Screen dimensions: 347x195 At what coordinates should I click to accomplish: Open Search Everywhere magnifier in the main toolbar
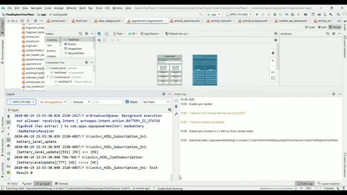coord(338,15)
